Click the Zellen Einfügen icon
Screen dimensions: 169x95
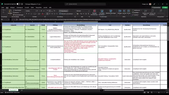[x=120, y=11]
